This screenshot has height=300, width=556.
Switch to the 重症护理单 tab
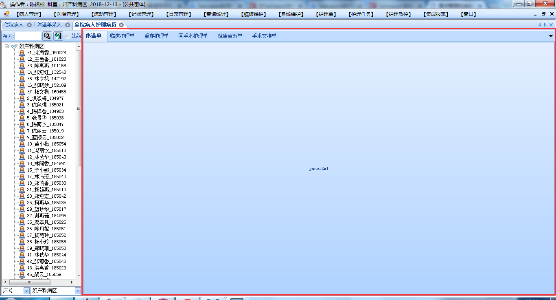click(x=156, y=36)
